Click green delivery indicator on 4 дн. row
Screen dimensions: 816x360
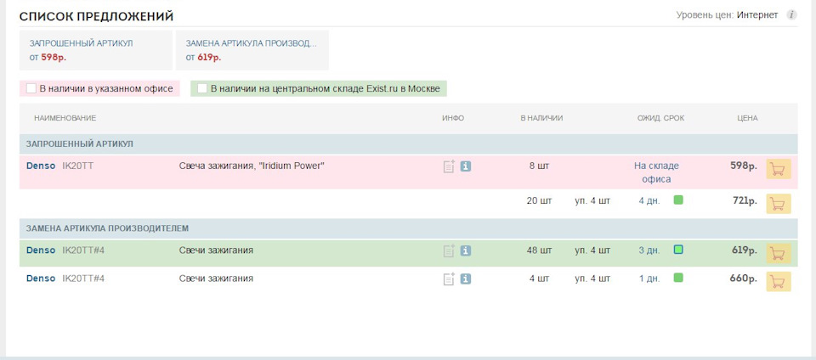678,200
